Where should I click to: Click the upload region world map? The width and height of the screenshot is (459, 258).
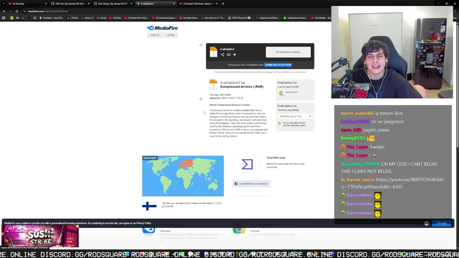point(183,176)
